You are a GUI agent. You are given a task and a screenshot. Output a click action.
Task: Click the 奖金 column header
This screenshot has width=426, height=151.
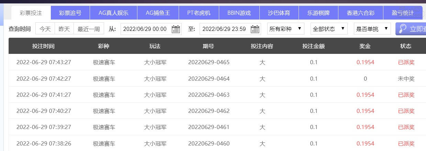tap(365, 46)
